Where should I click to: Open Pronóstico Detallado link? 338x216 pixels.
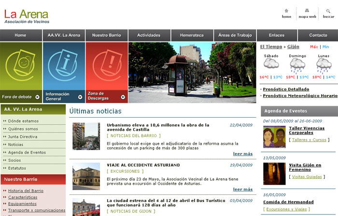[x=286, y=89]
